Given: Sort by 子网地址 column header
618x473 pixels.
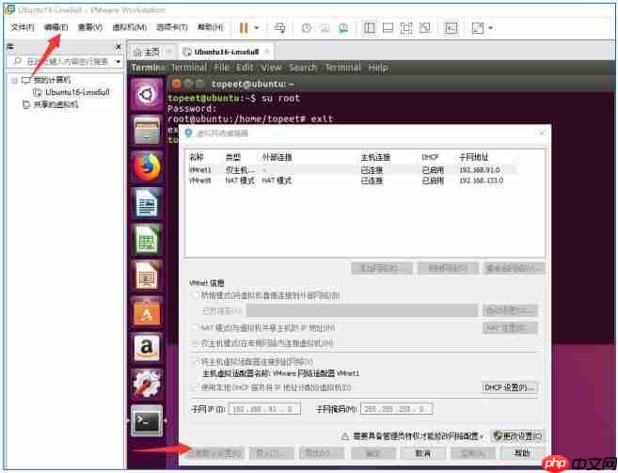Looking at the screenshot, I should 474,157.
